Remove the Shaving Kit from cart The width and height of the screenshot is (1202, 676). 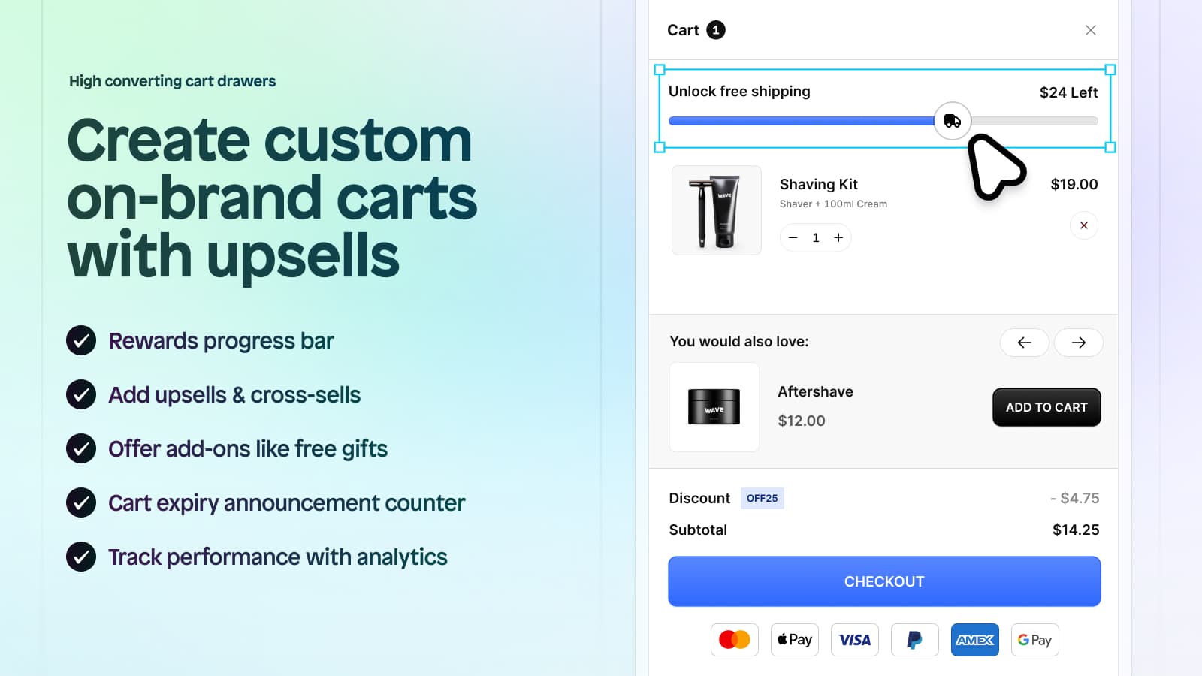point(1083,225)
